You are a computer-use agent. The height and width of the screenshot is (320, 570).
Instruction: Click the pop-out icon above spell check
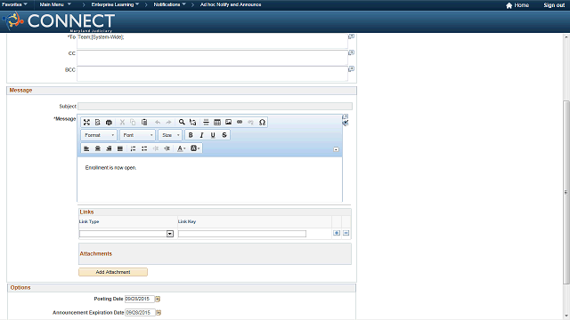[346, 116]
